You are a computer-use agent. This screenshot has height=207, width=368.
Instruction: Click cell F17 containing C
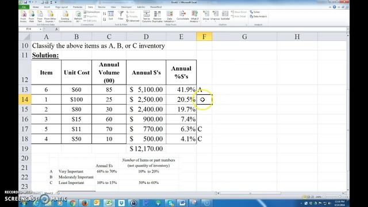pos(204,129)
